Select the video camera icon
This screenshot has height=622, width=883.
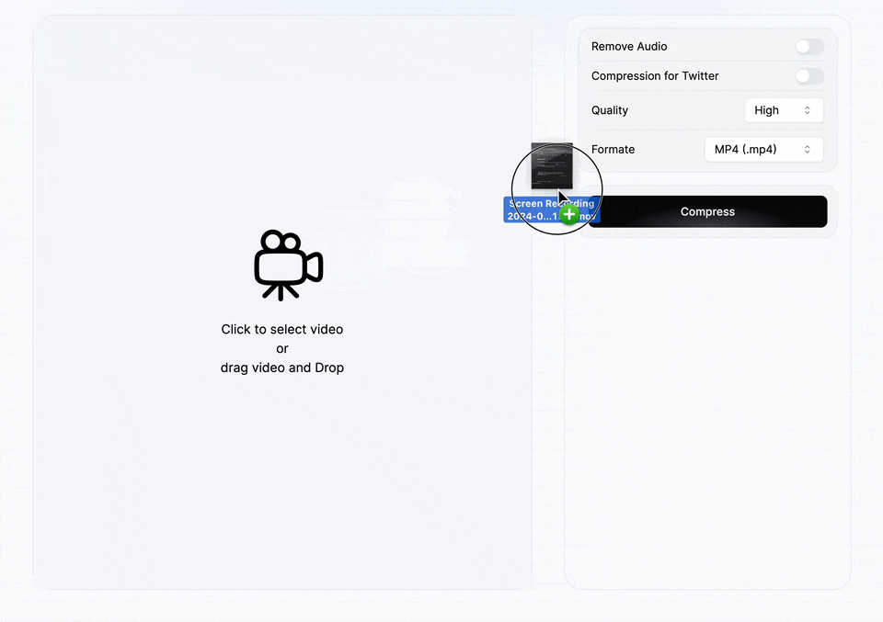point(287,266)
